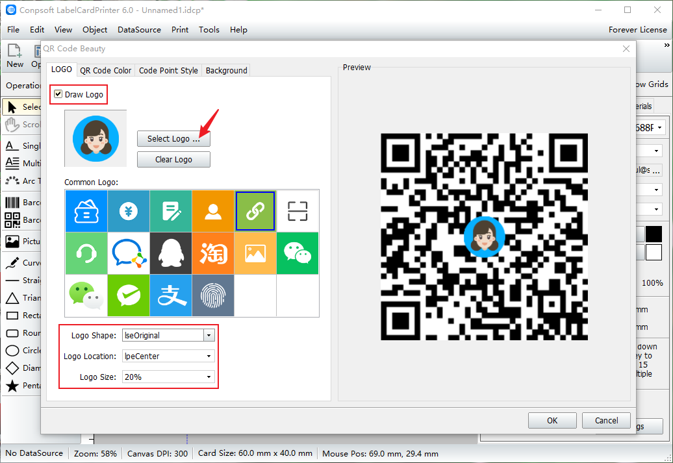Image resolution: width=673 pixels, height=463 pixels.
Task: Select the green checkmark payment logo
Action: pos(129,295)
